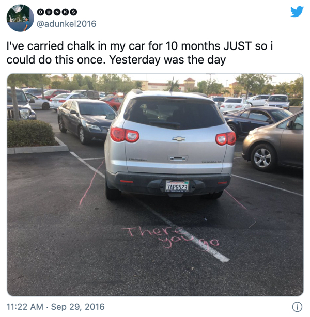The image size is (310, 317).
Task: Click the Chevrolet emblem on the SUV
Action: pyautogui.click(x=179, y=139)
